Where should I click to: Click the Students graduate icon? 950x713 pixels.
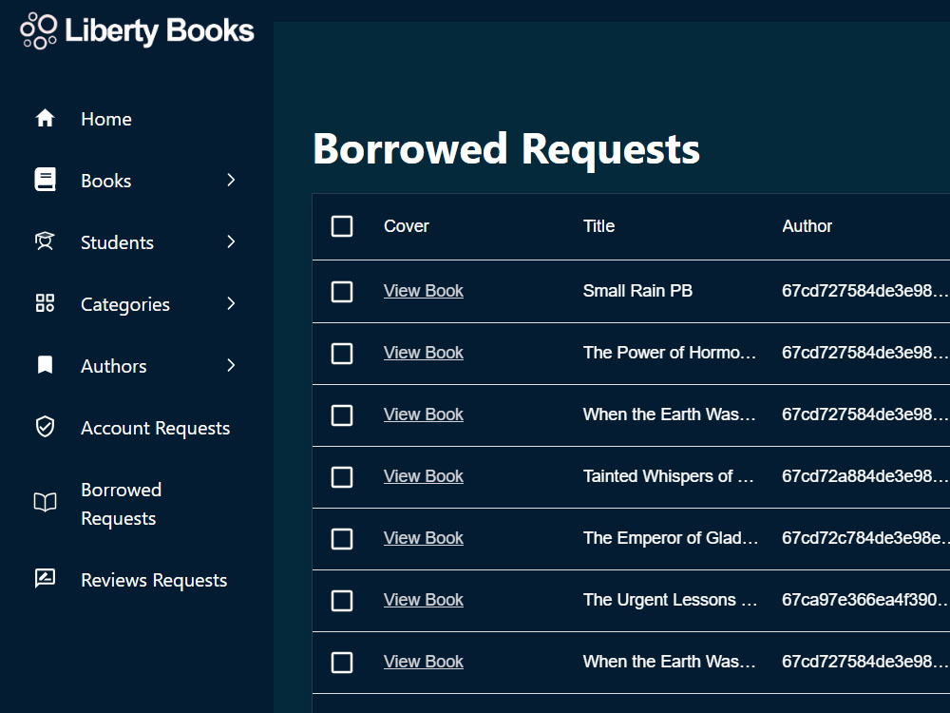click(45, 241)
